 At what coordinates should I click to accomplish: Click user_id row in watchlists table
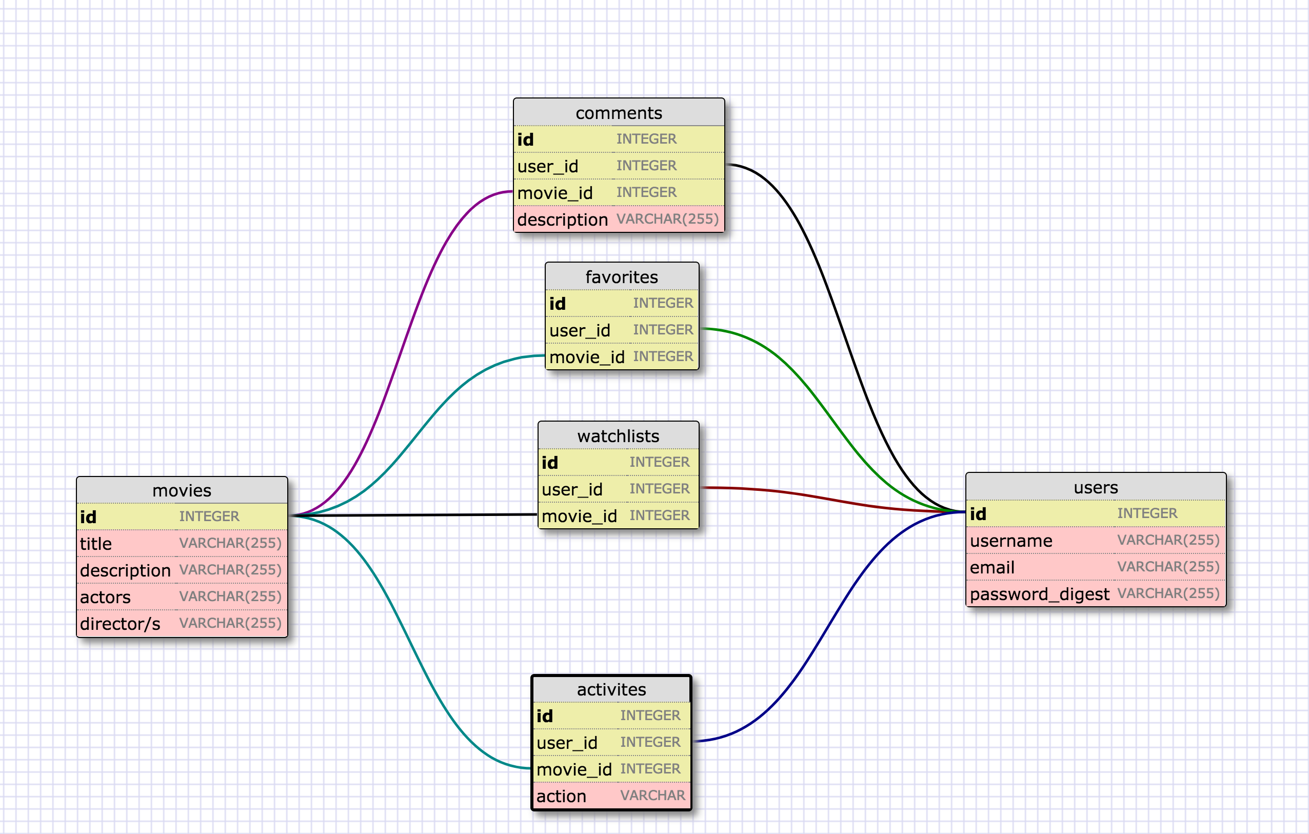click(618, 489)
